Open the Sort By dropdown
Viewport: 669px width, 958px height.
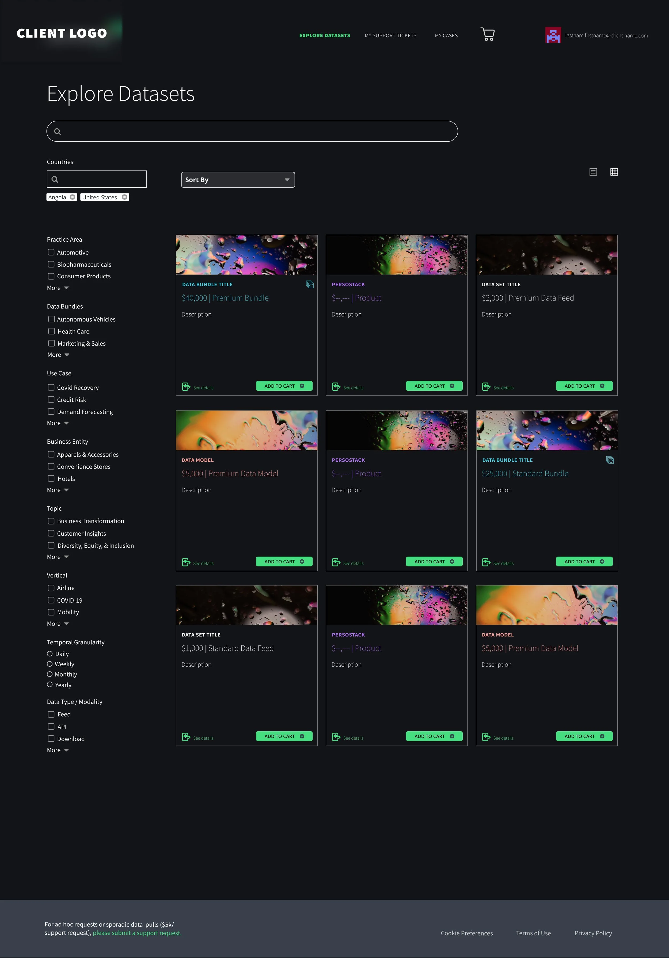238,180
